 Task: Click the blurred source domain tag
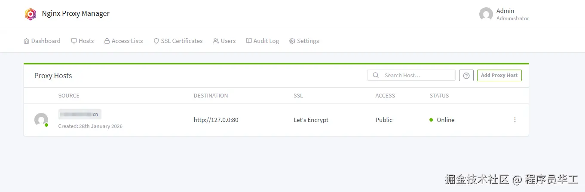click(80, 114)
